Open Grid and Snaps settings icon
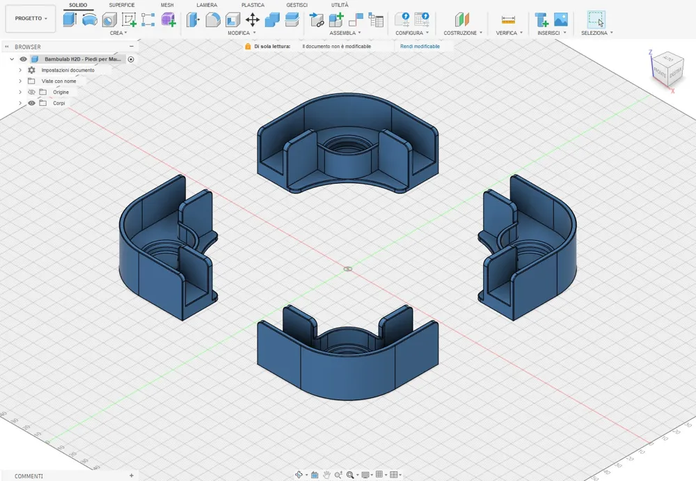This screenshot has width=696, height=481. click(379, 474)
